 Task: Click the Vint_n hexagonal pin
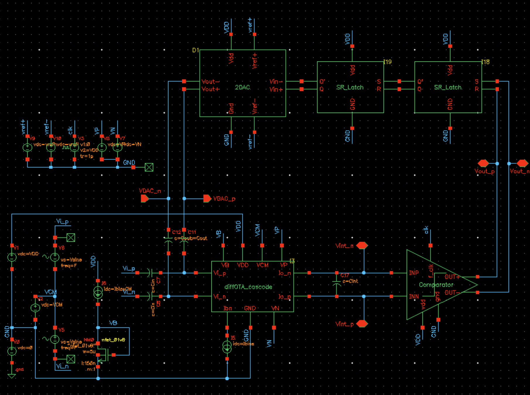pyautogui.click(x=362, y=245)
